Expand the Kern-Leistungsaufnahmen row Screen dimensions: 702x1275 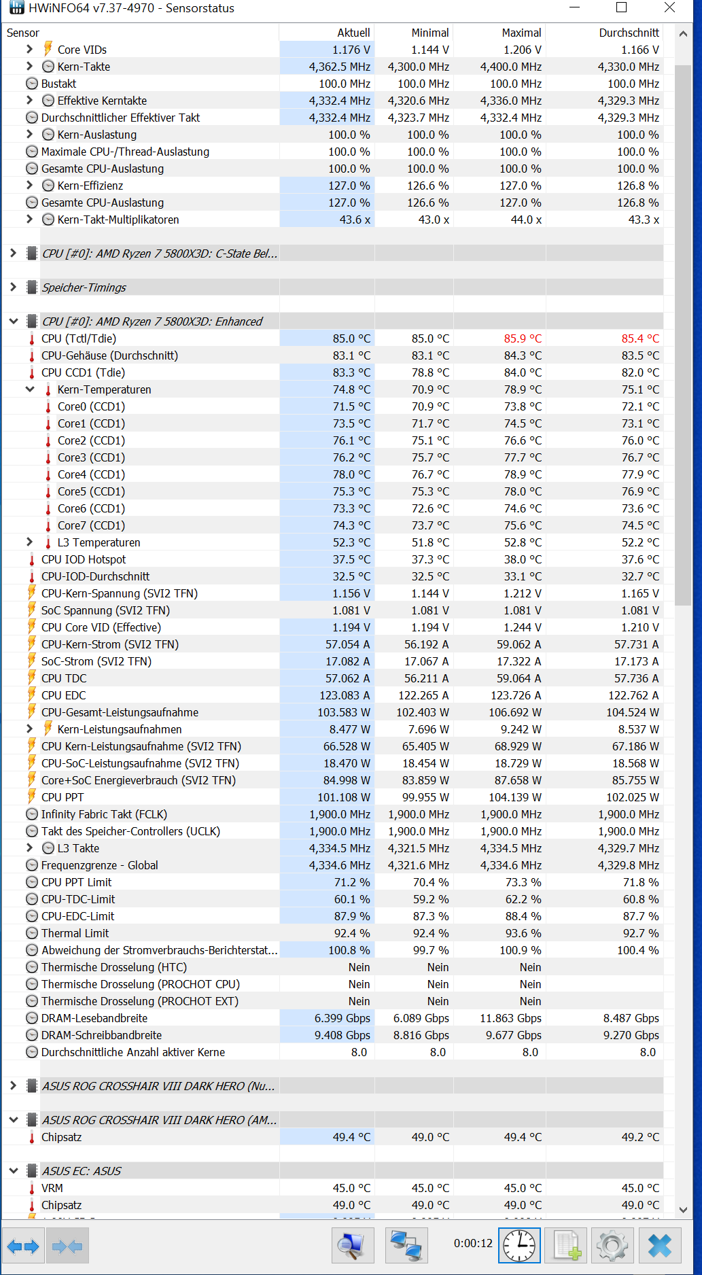pyautogui.click(x=29, y=729)
